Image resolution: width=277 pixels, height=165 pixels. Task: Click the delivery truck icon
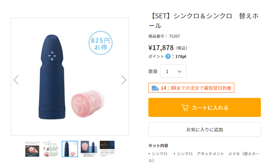pos(155,88)
